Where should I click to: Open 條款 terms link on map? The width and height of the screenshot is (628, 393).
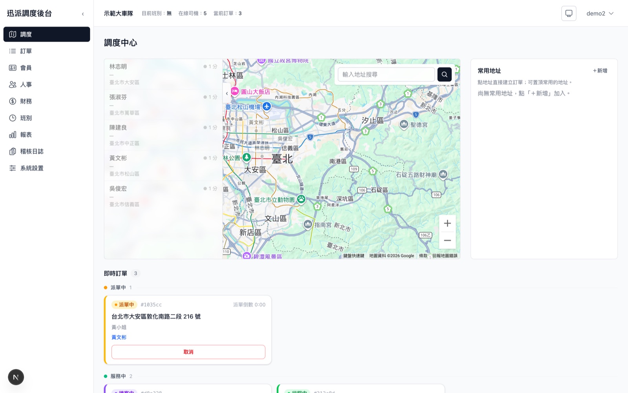(x=423, y=256)
